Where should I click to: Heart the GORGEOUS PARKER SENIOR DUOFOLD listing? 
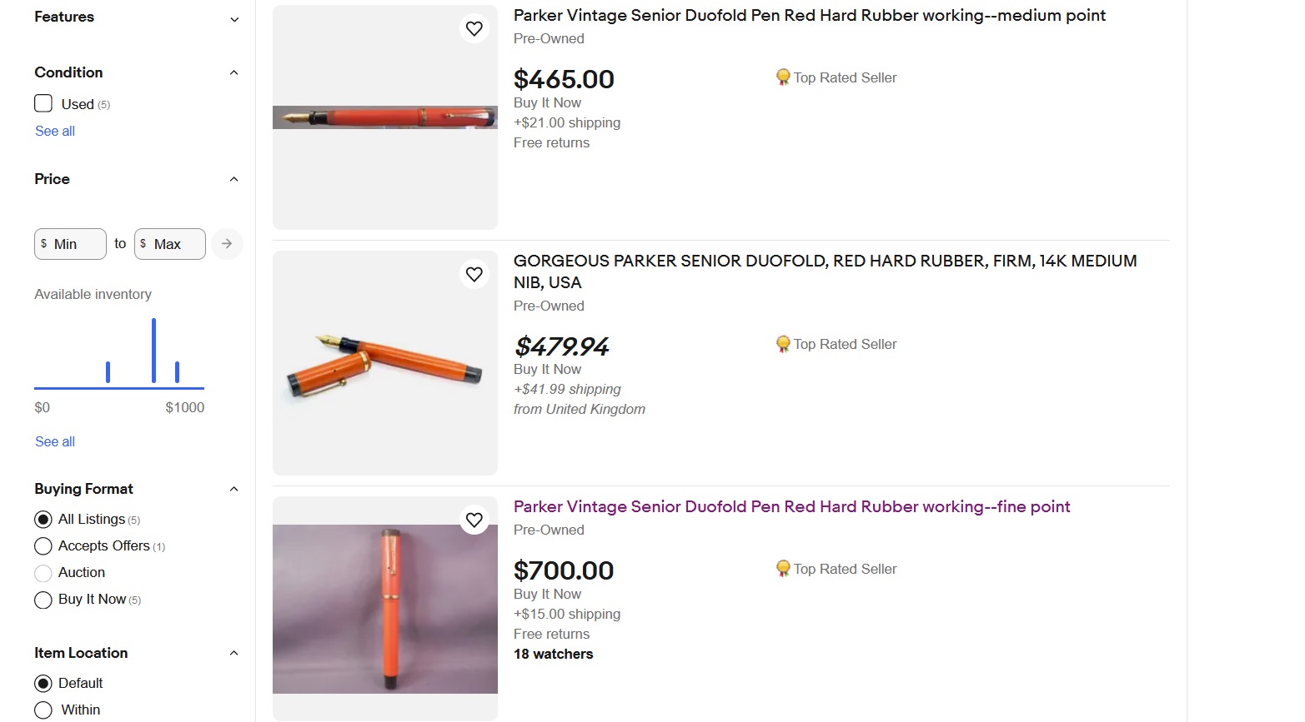click(x=474, y=274)
